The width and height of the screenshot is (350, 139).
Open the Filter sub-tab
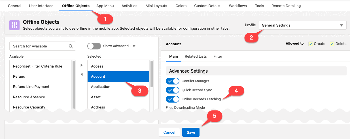[x=218, y=56]
